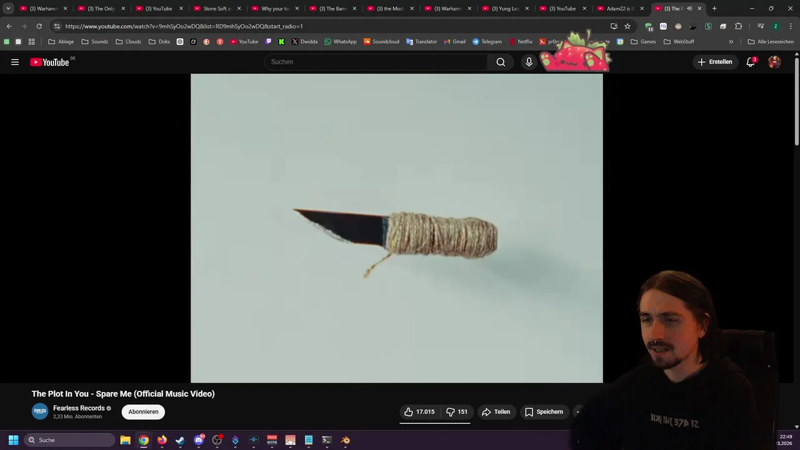Save the video with Speichern
Viewport: 800px width, 450px height.
544,412
